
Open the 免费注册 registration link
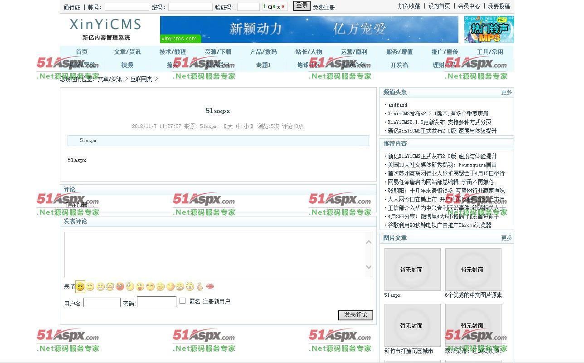click(324, 7)
